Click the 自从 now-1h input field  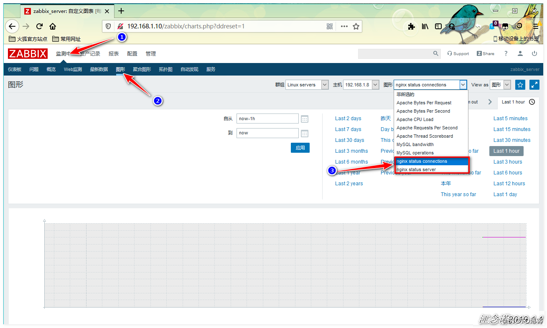[x=267, y=119]
